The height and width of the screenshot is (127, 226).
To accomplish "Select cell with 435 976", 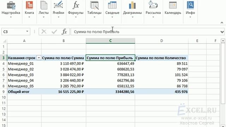I will tap(162, 92).
